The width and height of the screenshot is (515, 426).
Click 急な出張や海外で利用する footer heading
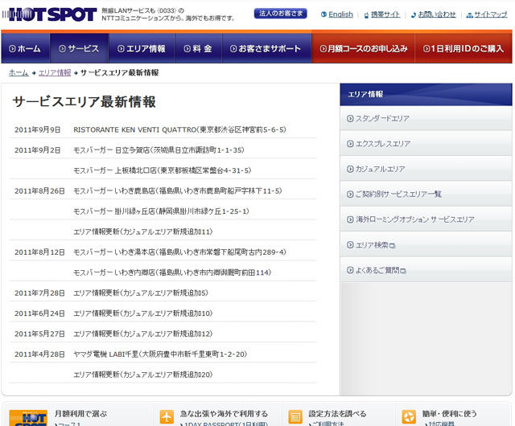click(224, 413)
